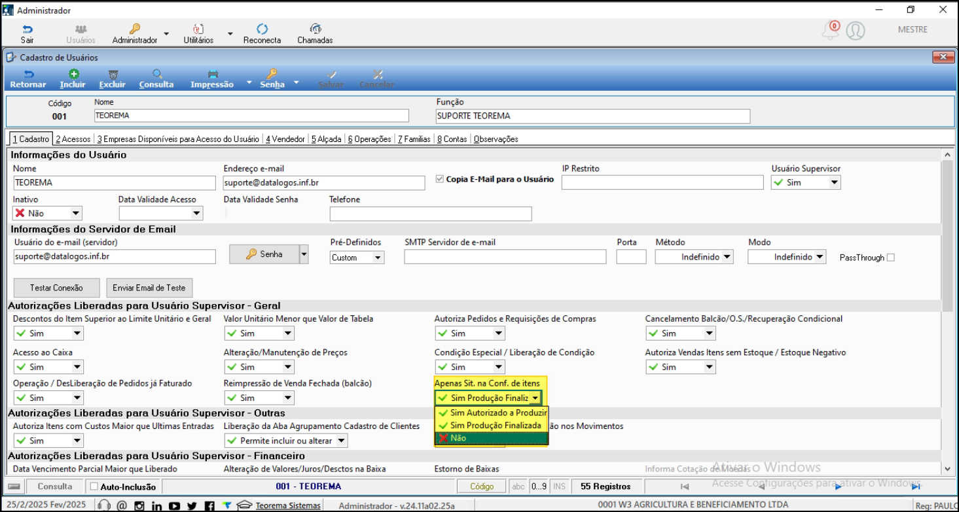Screen dimensions: 959x512
Task: Click the @ email icon in status bar
Action: (122, 505)
